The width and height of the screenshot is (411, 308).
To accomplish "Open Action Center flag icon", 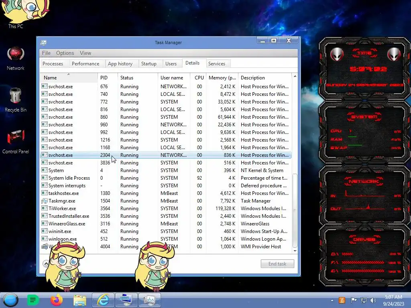I will pos(354,300).
